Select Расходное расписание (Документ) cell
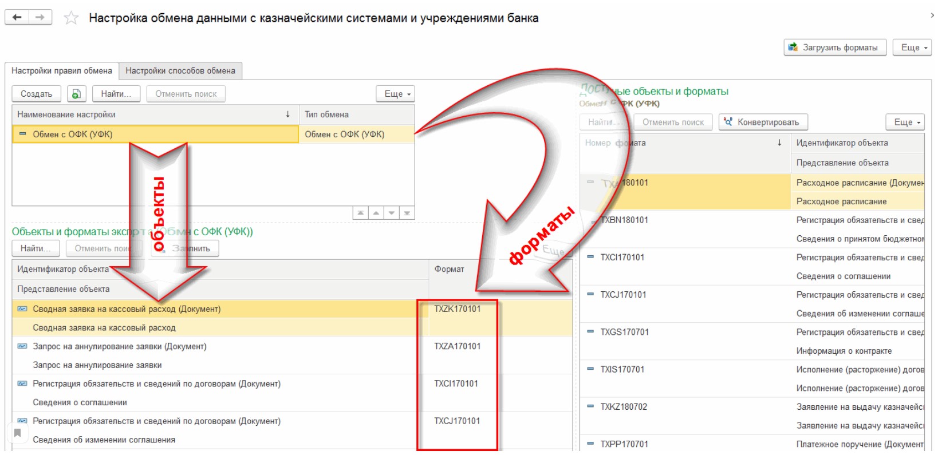938x455 pixels. [x=858, y=183]
